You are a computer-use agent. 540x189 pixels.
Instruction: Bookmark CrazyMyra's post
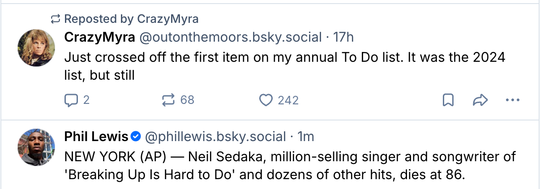pos(448,100)
